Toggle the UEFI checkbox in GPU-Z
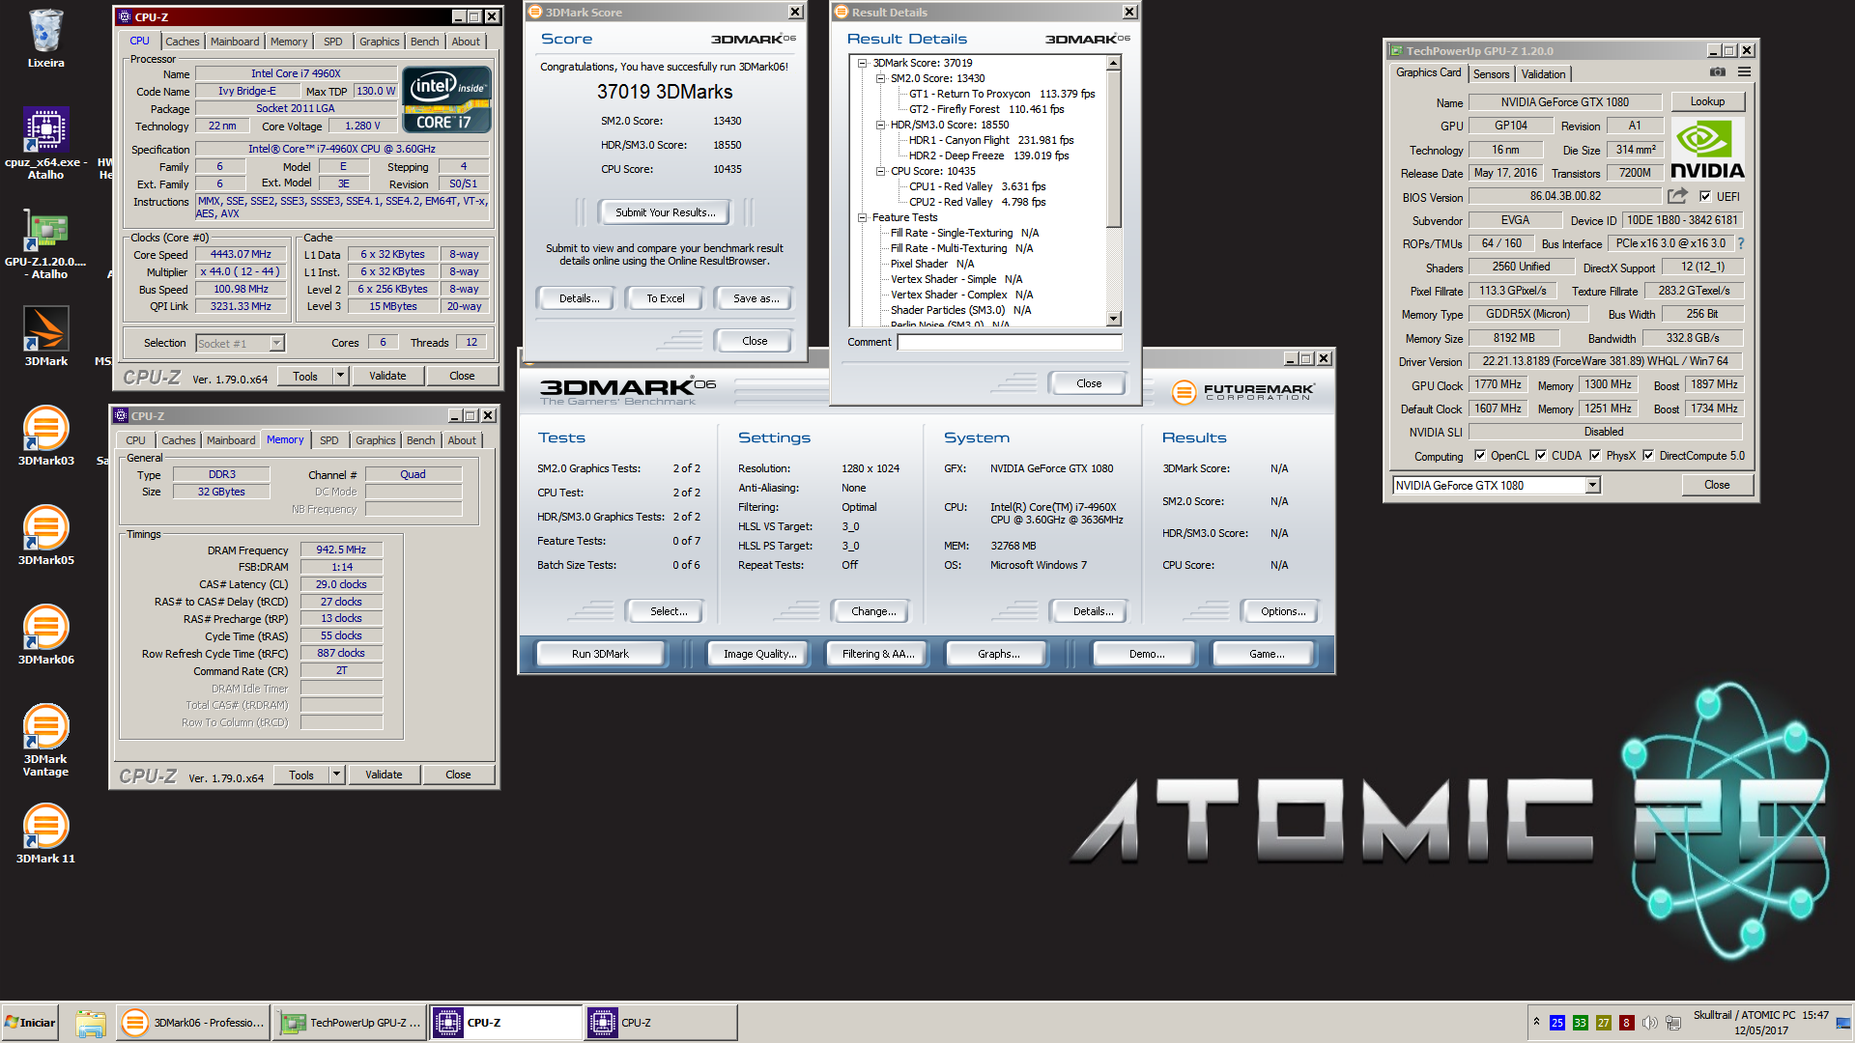 coord(1705,196)
